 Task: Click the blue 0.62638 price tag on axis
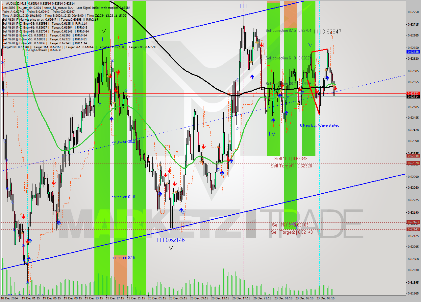413,52
